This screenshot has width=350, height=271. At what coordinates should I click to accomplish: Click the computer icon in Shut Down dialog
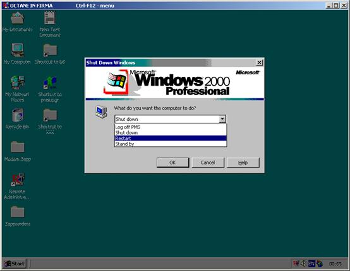[x=101, y=112]
